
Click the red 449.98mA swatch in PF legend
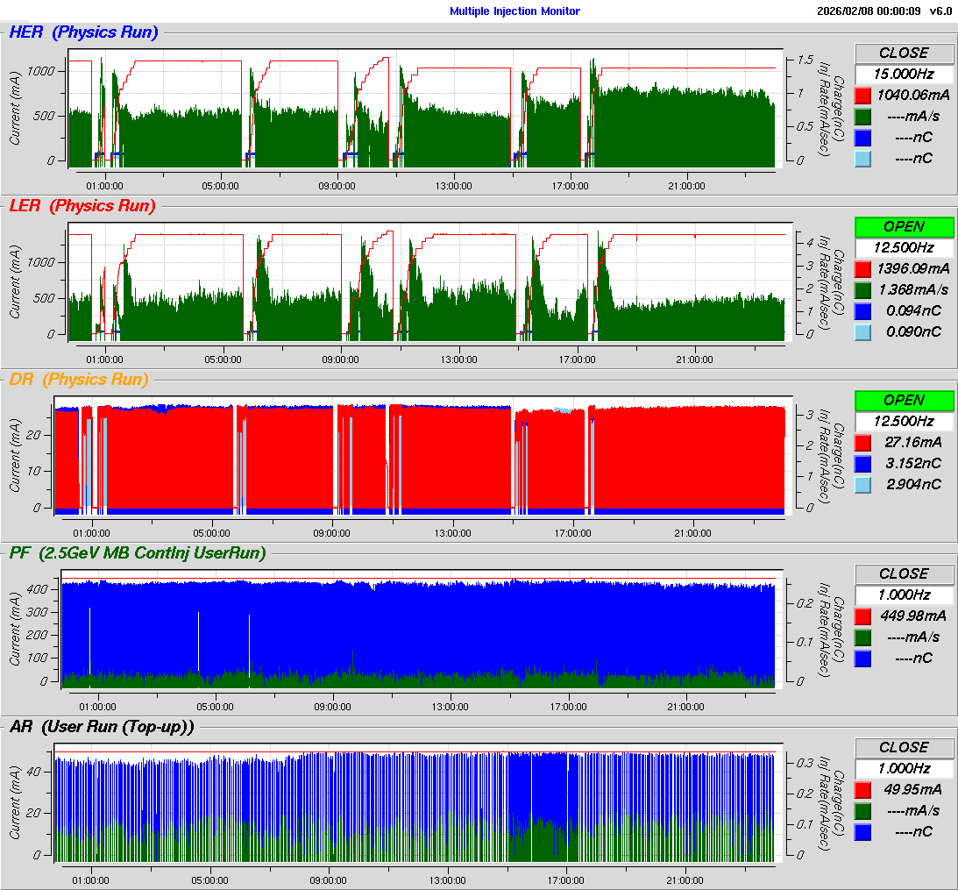point(863,616)
